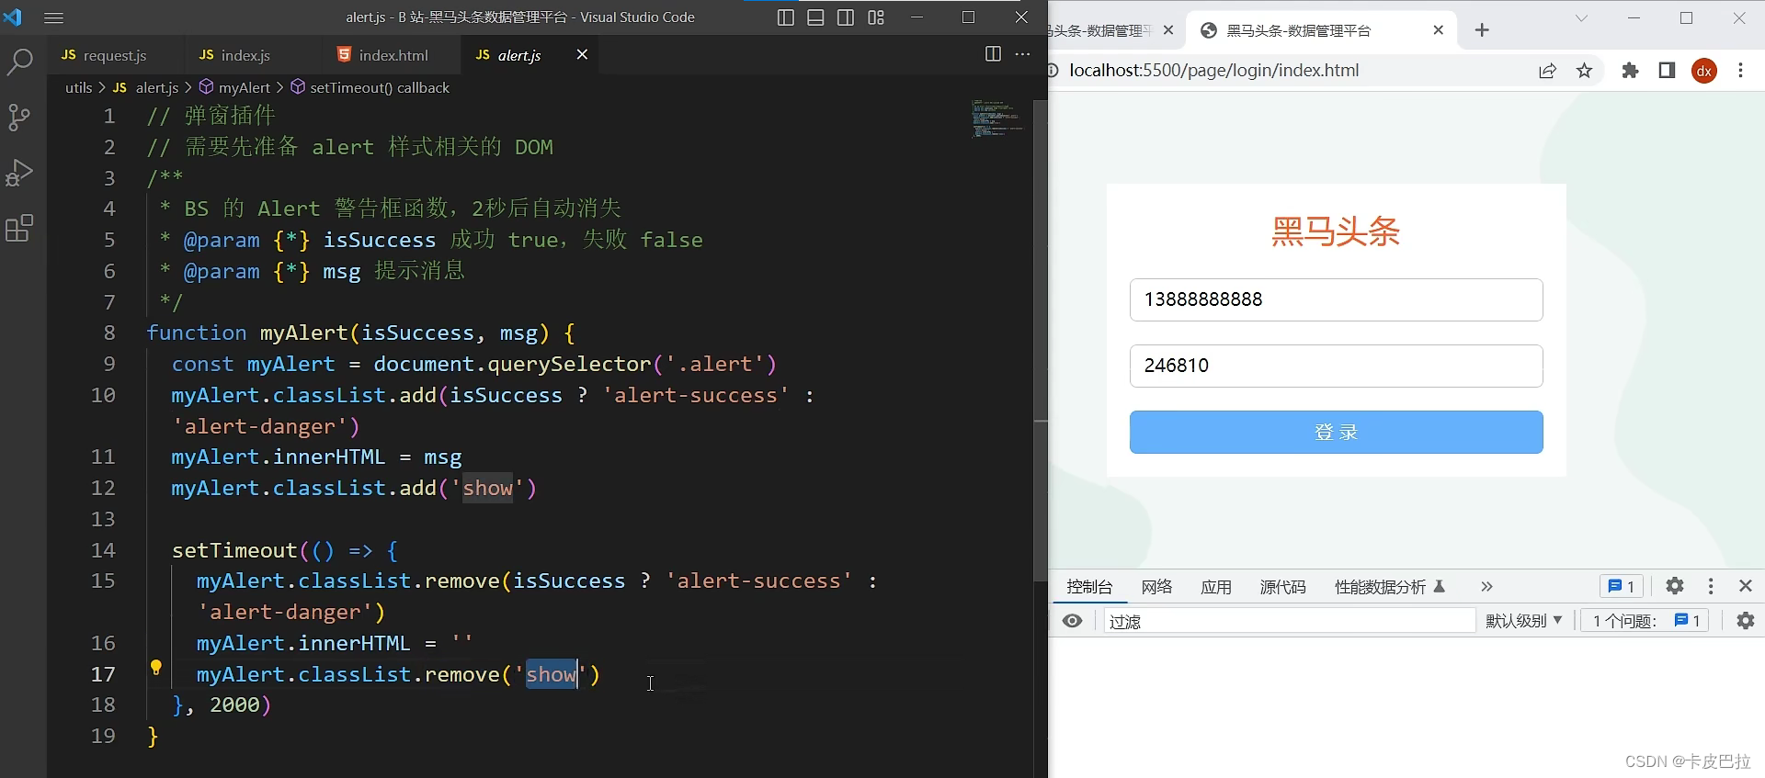The height and width of the screenshot is (778, 1765).
Task: Open the VS Code hamburger menu
Action: tap(54, 17)
